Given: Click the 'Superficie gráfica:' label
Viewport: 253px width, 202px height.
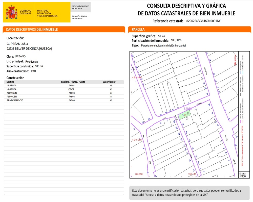Looking at the screenshot, I should click(x=144, y=36).
